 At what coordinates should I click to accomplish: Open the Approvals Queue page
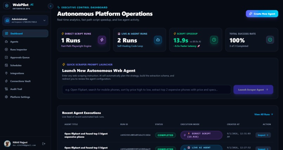[x=25, y=57]
